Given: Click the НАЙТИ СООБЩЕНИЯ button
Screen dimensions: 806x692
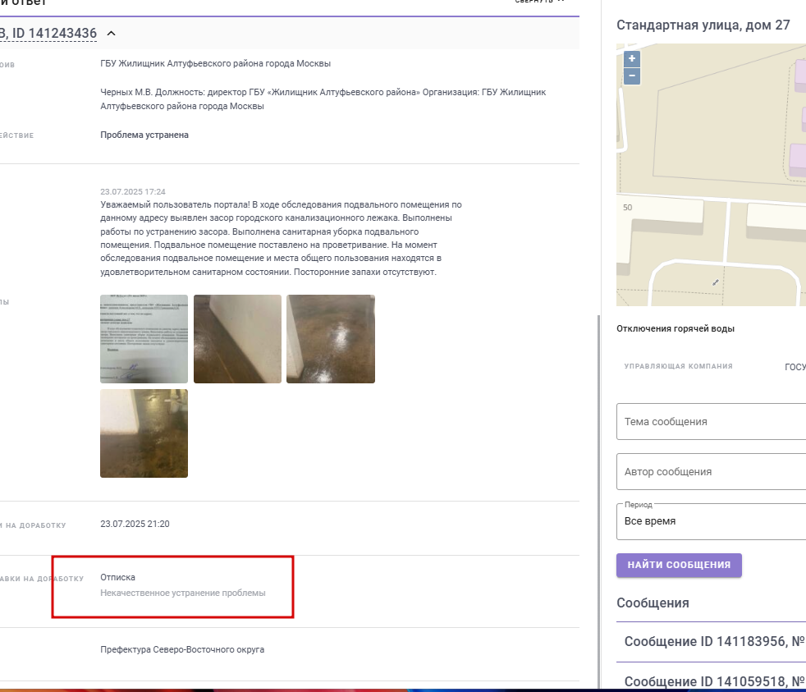Looking at the screenshot, I should 679,565.
